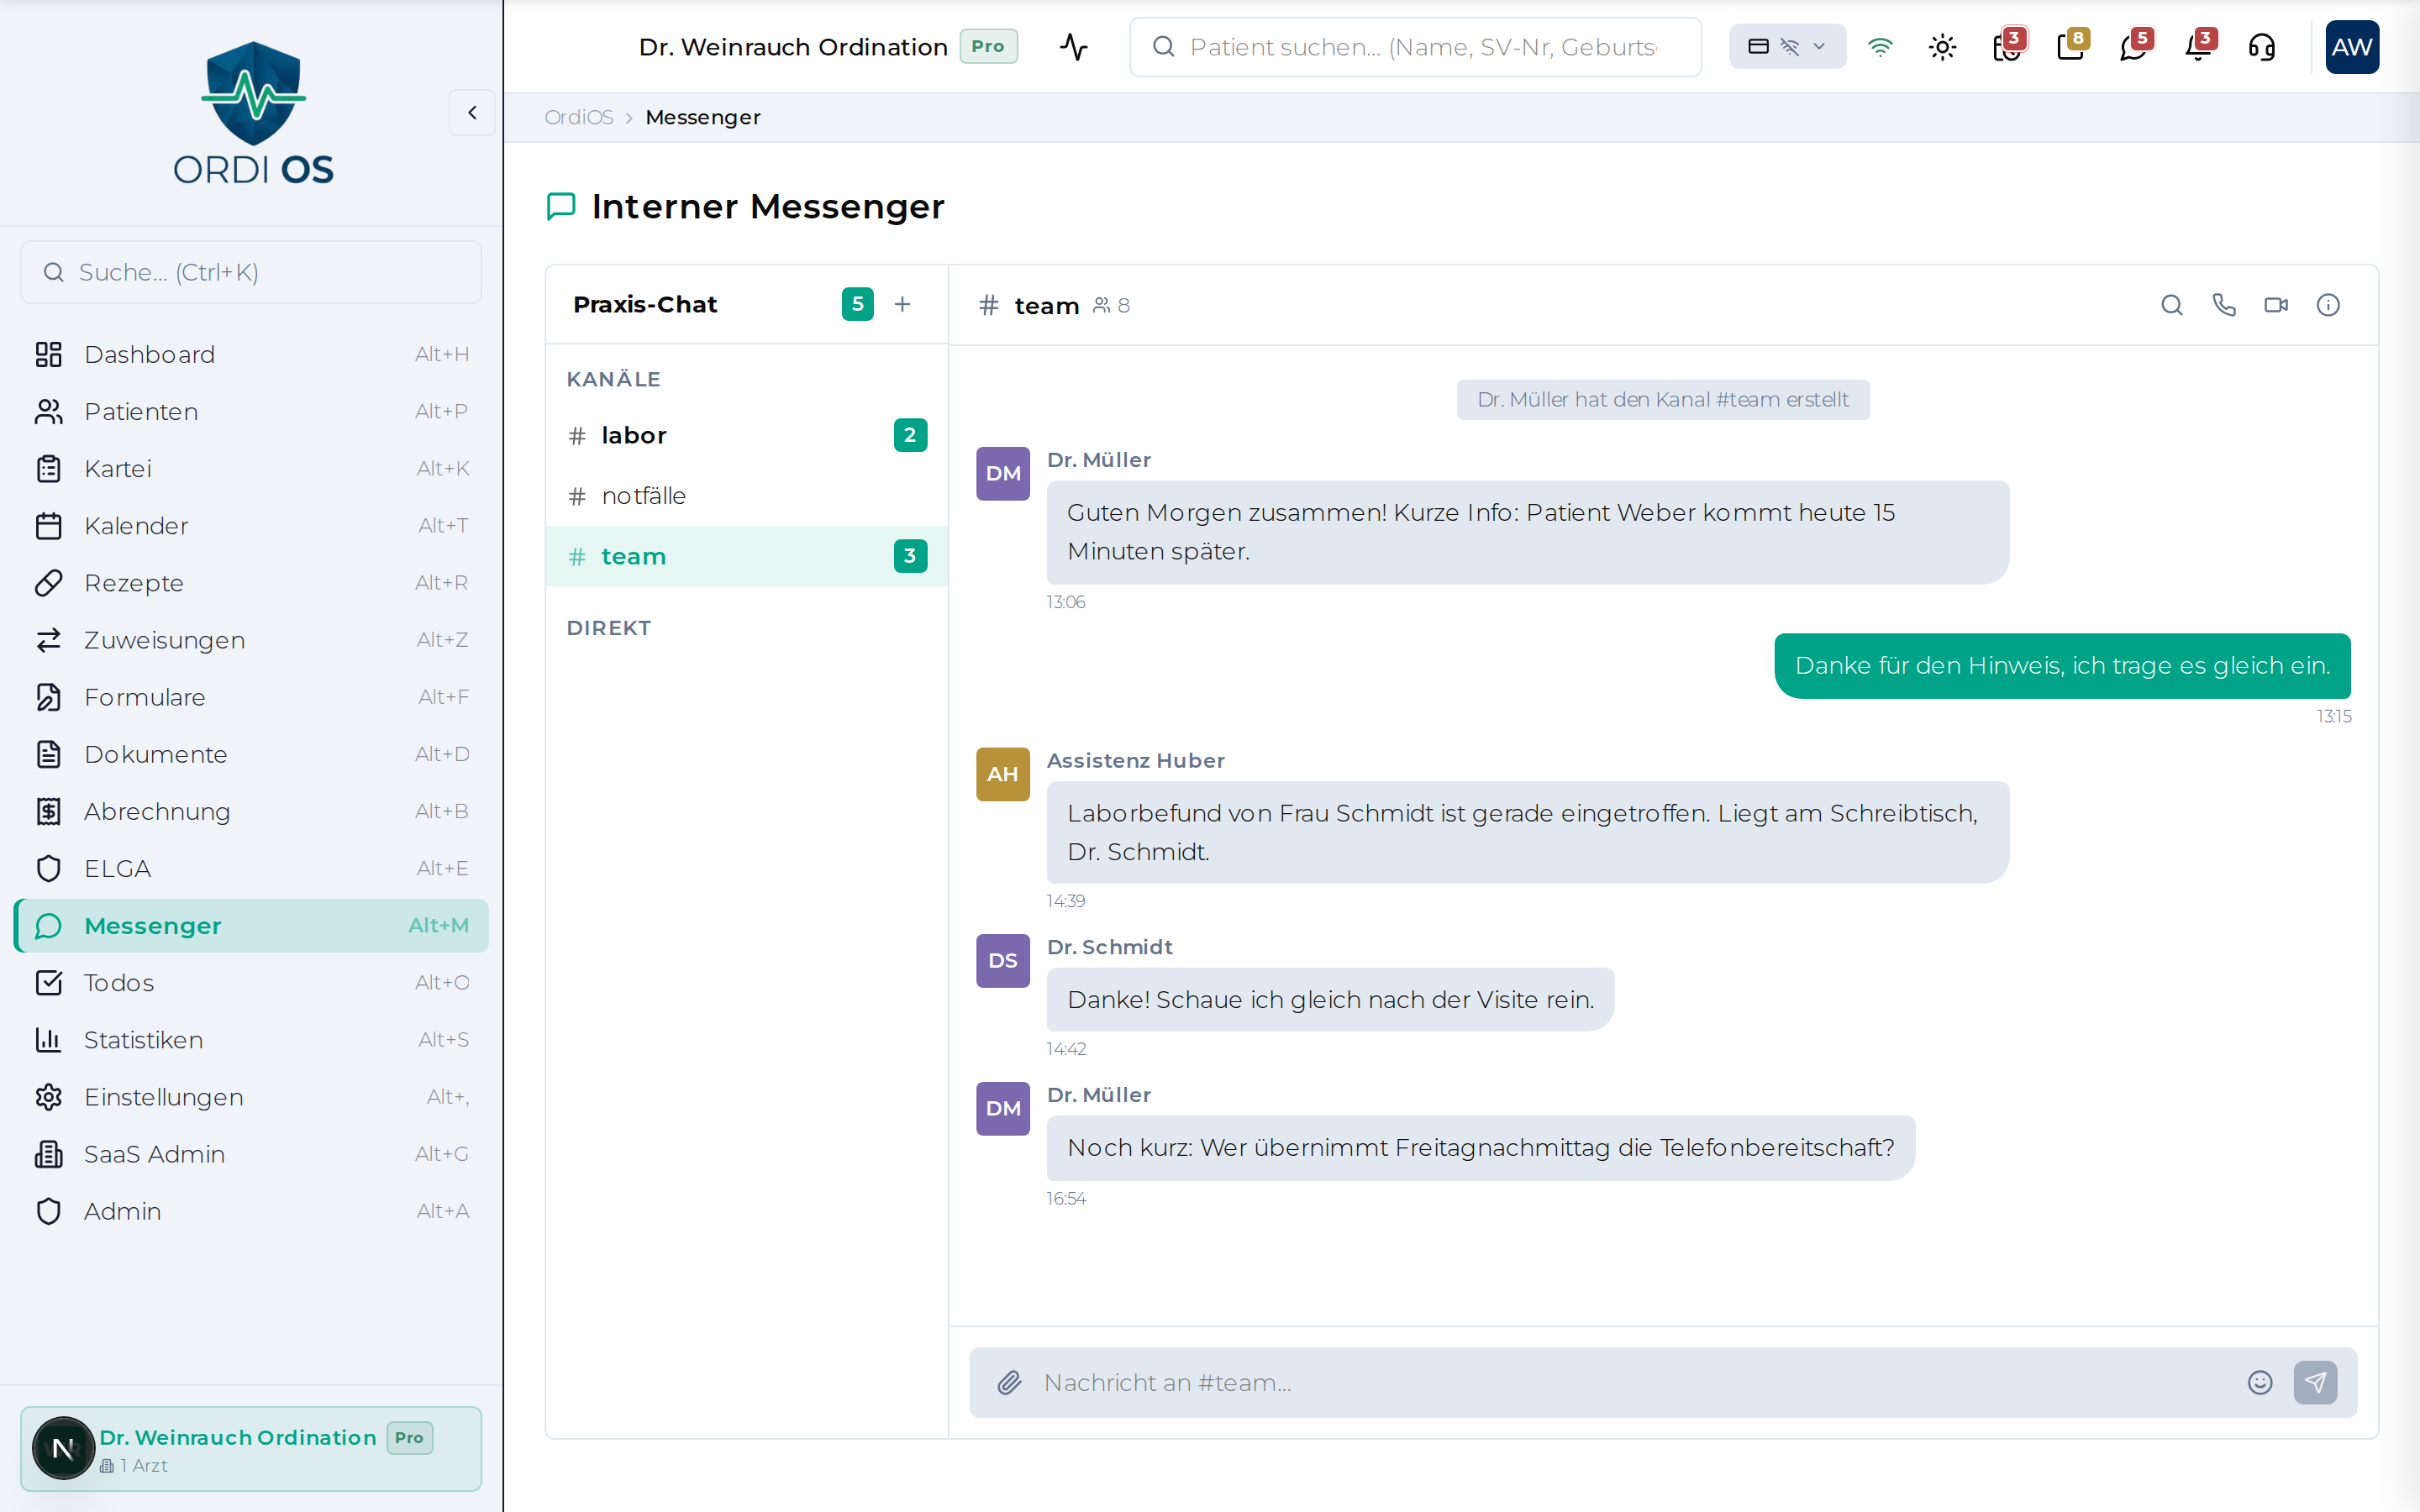This screenshot has height=1512, width=2420.
Task: Toggle brightness/theme with the sun icon
Action: click(x=1943, y=46)
